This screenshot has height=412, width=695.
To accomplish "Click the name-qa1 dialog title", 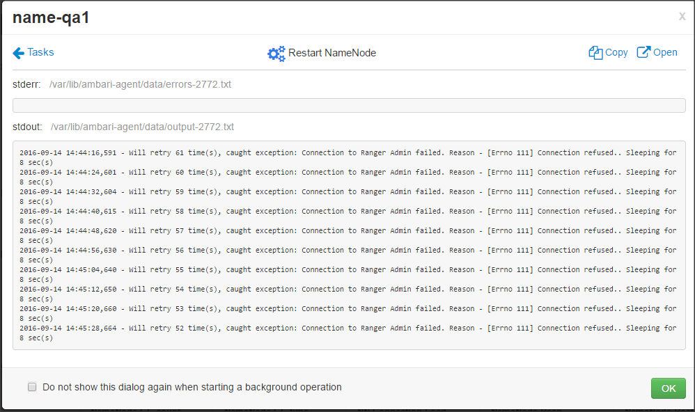I will point(51,18).
